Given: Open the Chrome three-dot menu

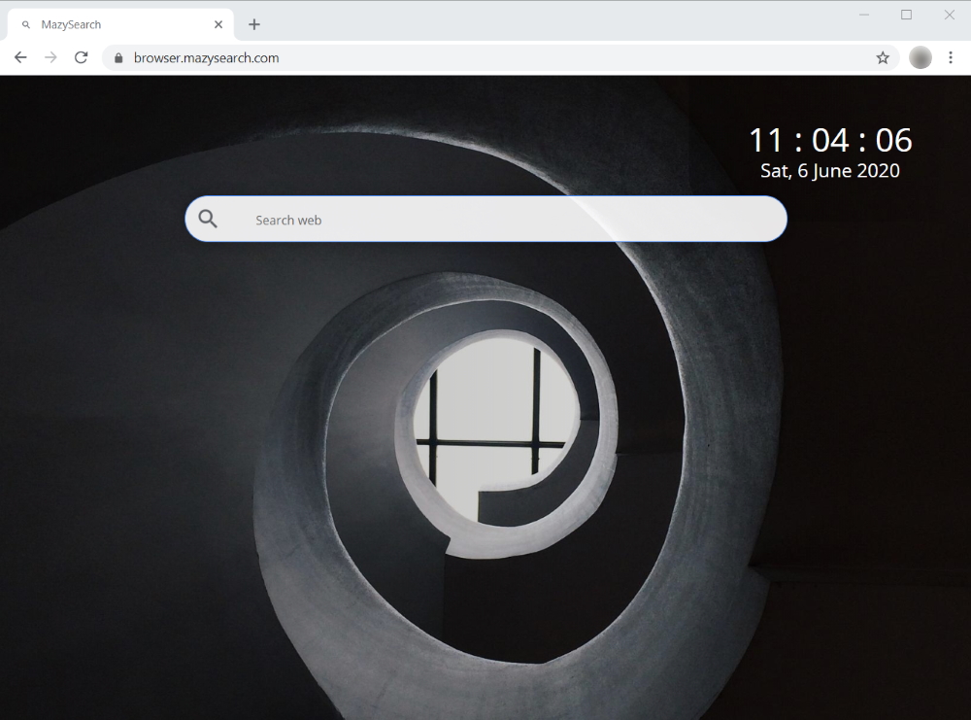Looking at the screenshot, I should 951,57.
